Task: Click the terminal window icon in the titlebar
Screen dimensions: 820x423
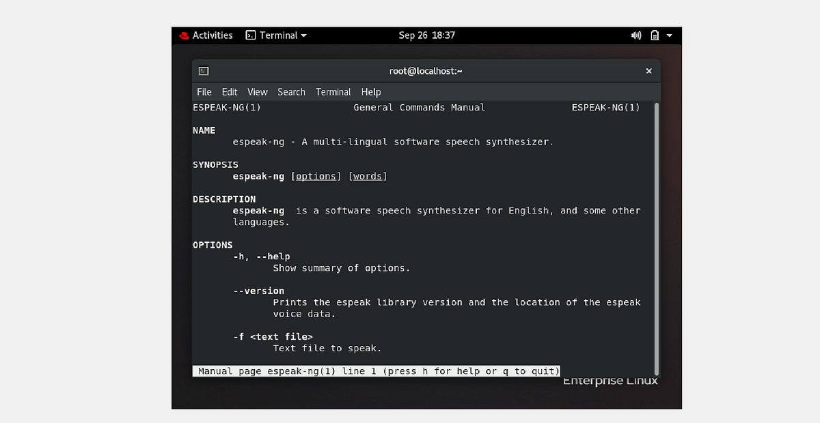Action: click(x=203, y=70)
